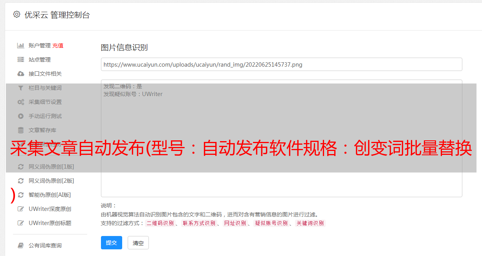482x256 pixels.
Task: Click the 关键词识别 filter tag
Action: tap(310, 223)
